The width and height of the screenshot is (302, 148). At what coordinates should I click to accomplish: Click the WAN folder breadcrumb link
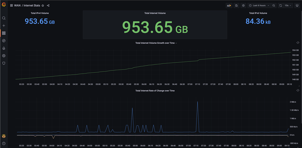click(17, 5)
